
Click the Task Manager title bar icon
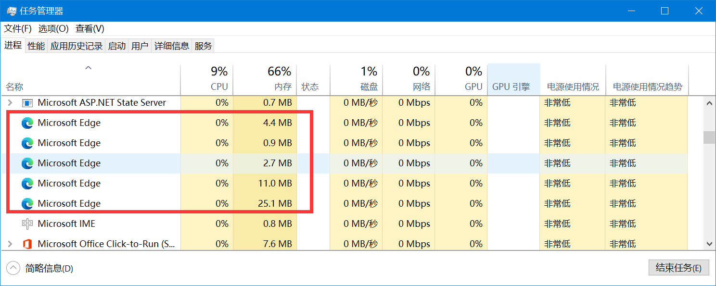[12, 11]
